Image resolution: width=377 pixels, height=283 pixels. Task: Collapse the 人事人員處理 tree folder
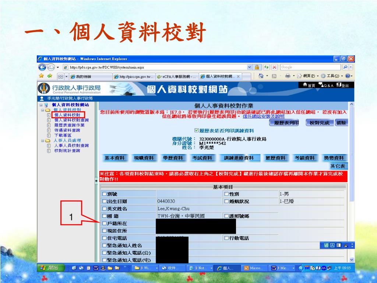[x=43, y=140]
